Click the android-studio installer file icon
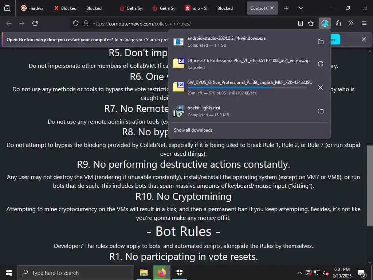Viewport: 373px width, 280px height. (x=178, y=42)
